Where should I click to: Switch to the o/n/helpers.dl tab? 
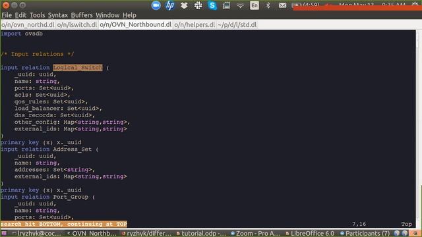coord(195,25)
